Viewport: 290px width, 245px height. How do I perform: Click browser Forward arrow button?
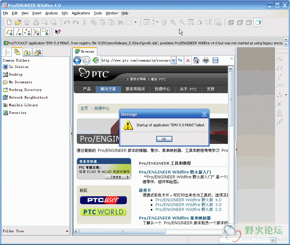[x=86, y=60]
